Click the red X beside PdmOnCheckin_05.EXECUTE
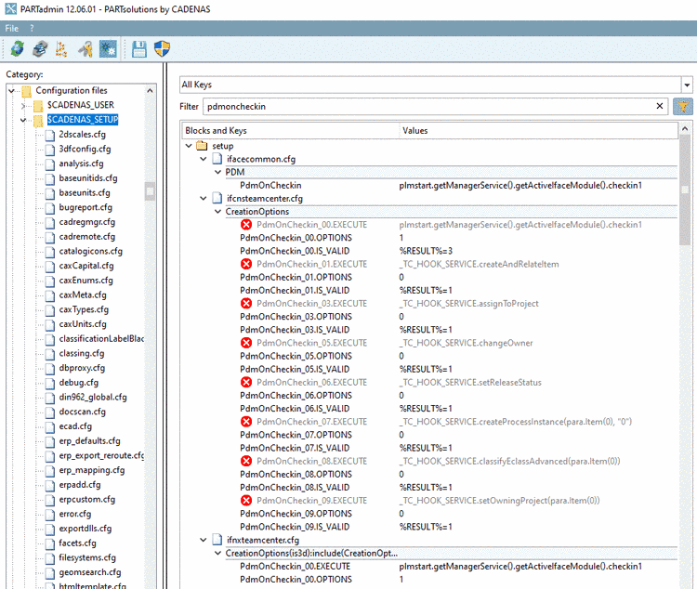 point(246,343)
